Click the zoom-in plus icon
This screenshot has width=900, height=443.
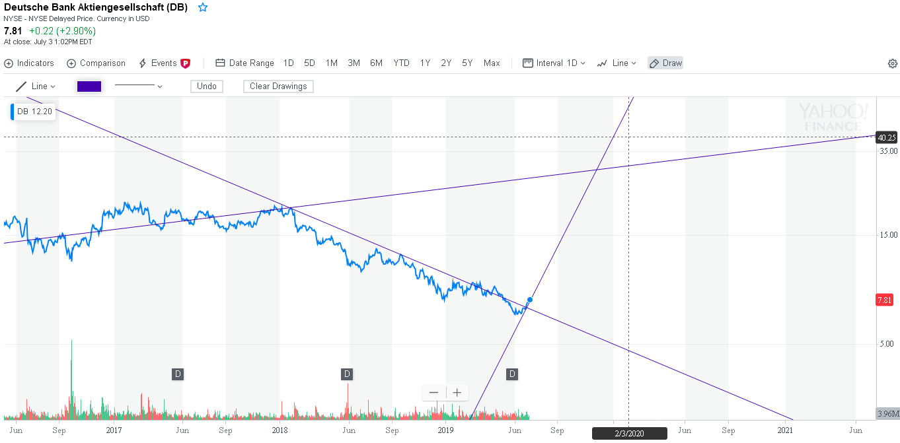(x=456, y=392)
